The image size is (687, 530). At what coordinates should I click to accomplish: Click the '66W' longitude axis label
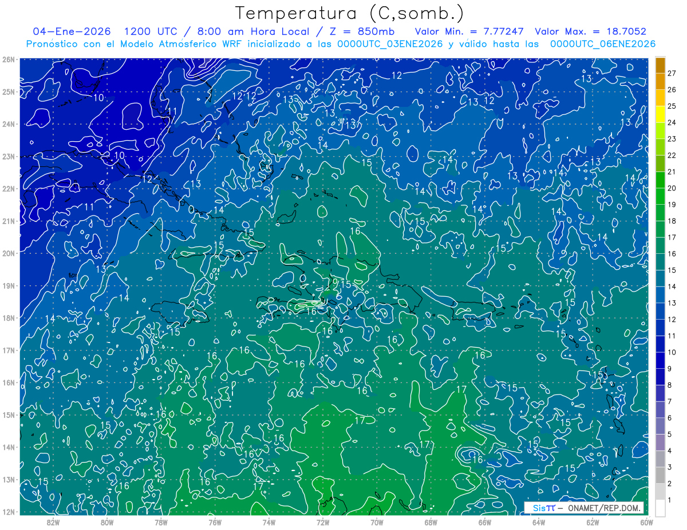[x=484, y=521]
